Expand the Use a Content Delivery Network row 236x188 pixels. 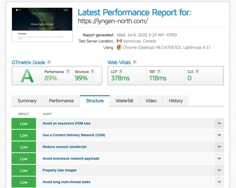219,135
